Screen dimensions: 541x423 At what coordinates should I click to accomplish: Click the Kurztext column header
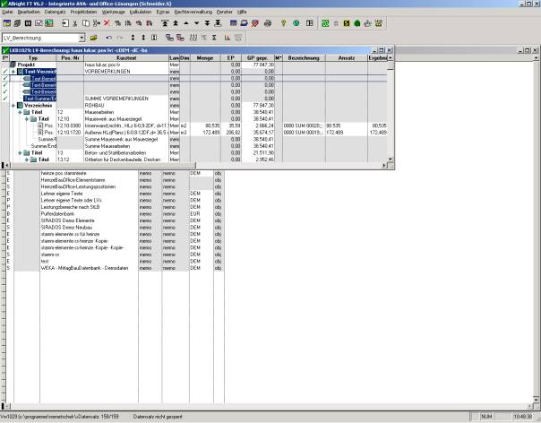pos(126,58)
